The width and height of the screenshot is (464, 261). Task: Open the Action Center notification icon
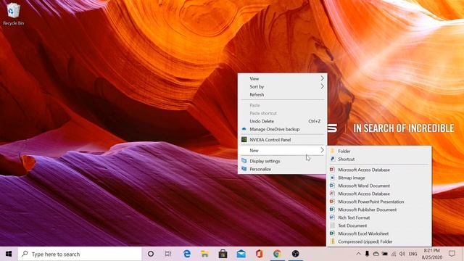[x=452, y=254]
